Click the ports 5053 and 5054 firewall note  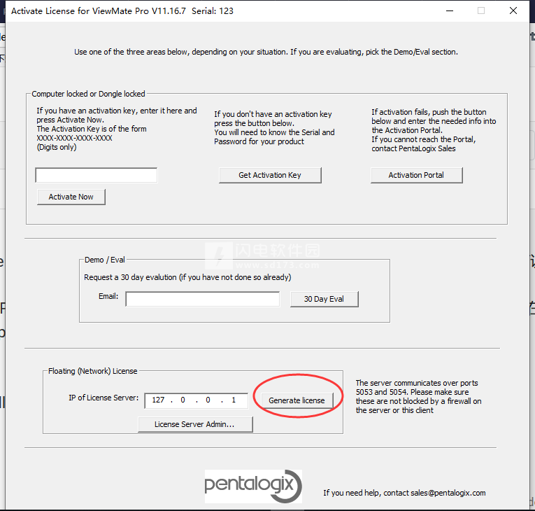click(x=419, y=397)
